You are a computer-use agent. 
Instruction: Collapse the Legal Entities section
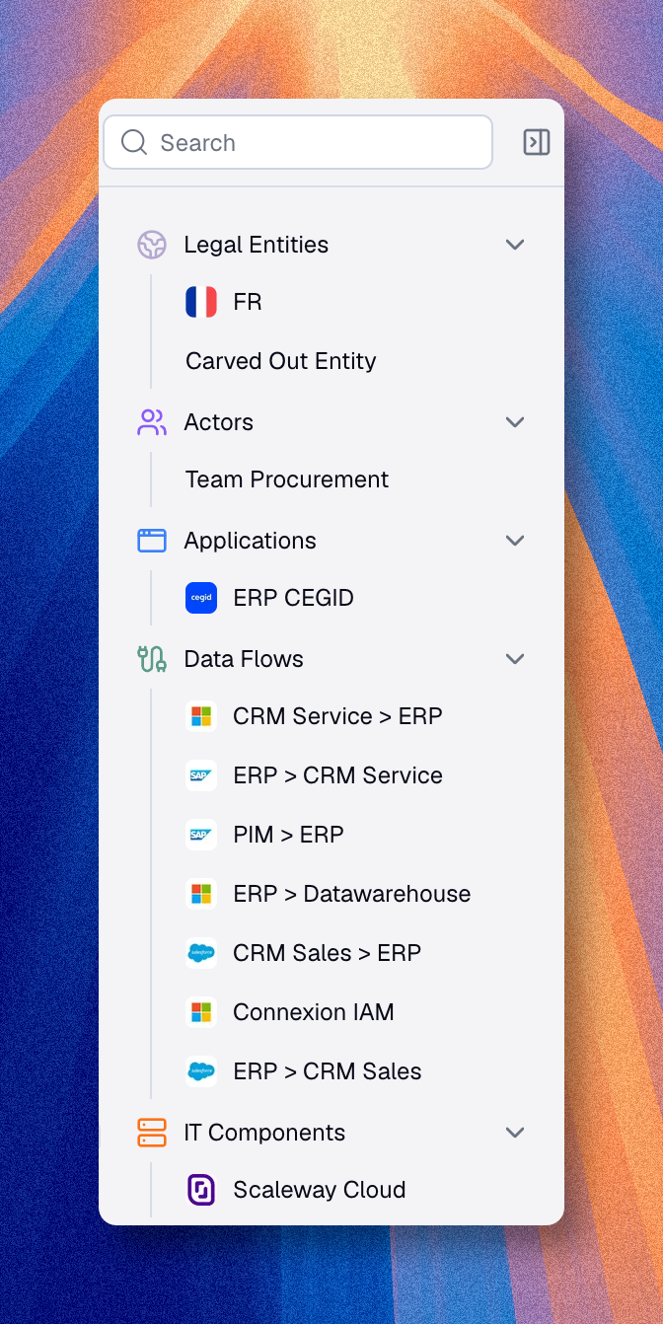pos(514,244)
